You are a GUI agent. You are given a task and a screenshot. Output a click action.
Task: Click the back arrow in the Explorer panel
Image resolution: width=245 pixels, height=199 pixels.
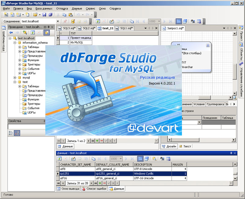click(x=11, y=33)
